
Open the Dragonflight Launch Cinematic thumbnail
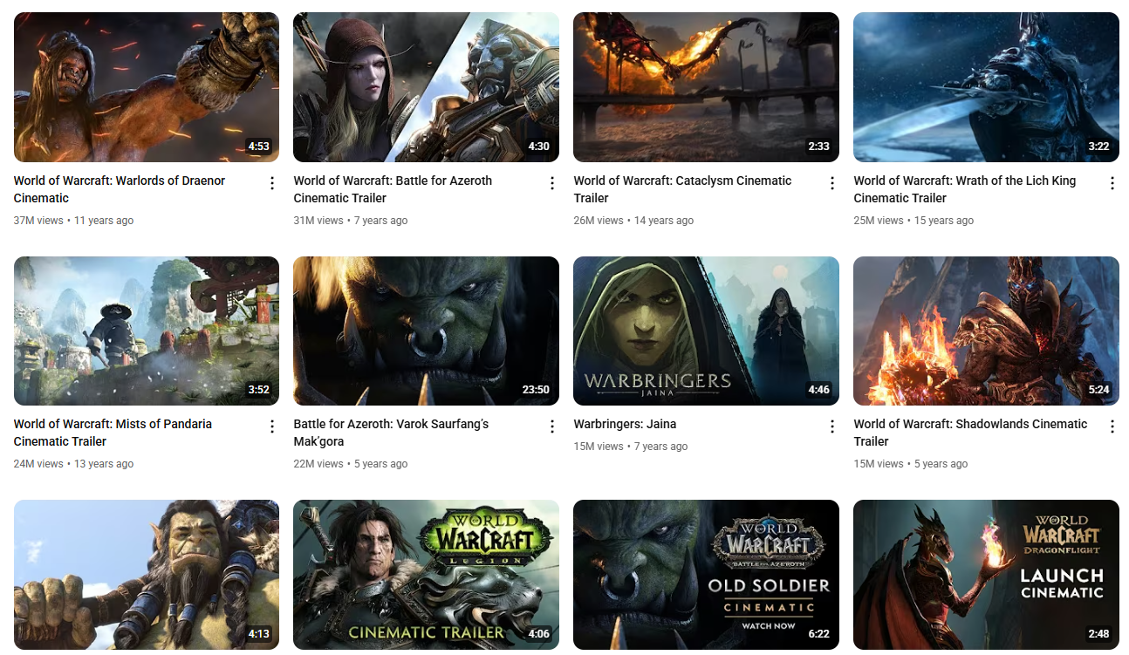pyautogui.click(x=987, y=575)
